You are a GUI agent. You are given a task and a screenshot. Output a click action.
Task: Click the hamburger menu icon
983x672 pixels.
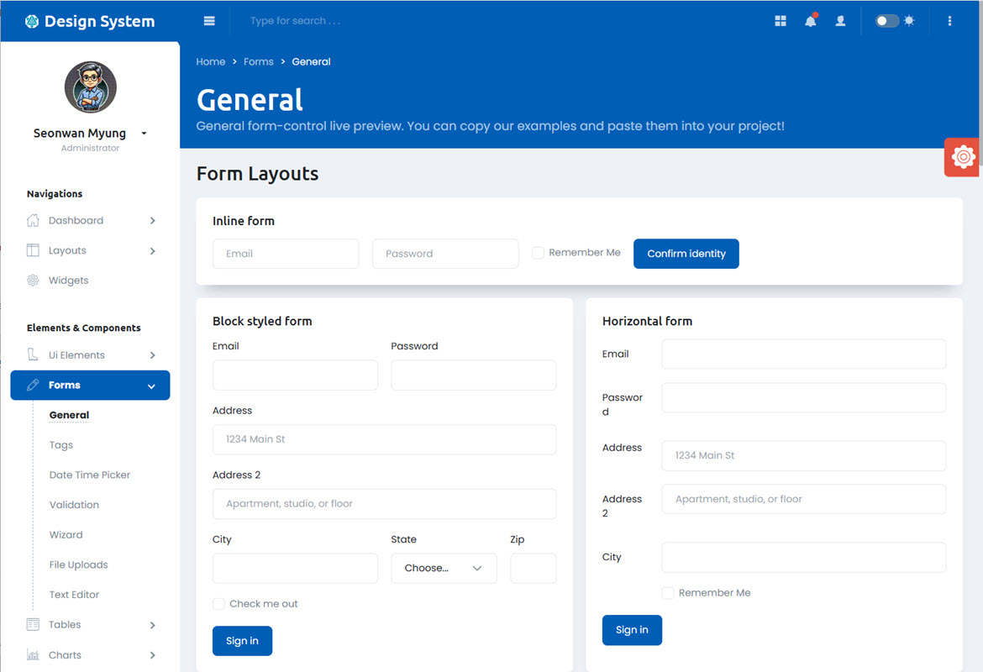pos(209,21)
